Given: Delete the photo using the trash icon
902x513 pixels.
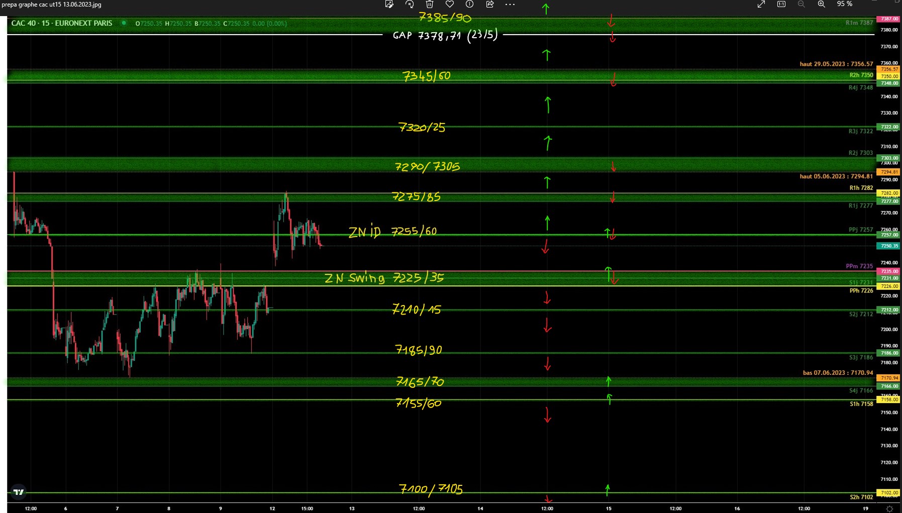Looking at the screenshot, I should pos(430,4).
